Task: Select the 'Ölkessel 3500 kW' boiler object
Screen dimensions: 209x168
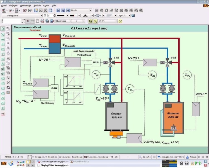Action: point(116,116)
